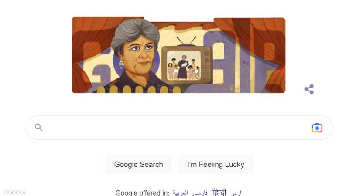Click the magnifying glass search icon
The height and width of the screenshot is (196, 349).
38,127
